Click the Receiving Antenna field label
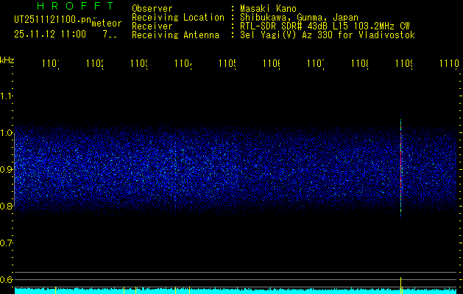The width and height of the screenshot is (463, 294). (175, 35)
